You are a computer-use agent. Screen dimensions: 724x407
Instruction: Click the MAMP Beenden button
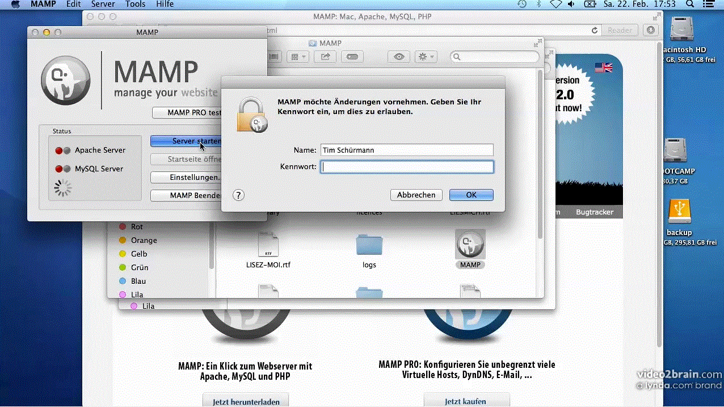point(187,195)
